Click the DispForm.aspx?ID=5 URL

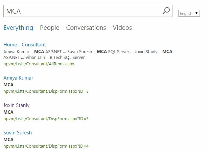point(46,119)
